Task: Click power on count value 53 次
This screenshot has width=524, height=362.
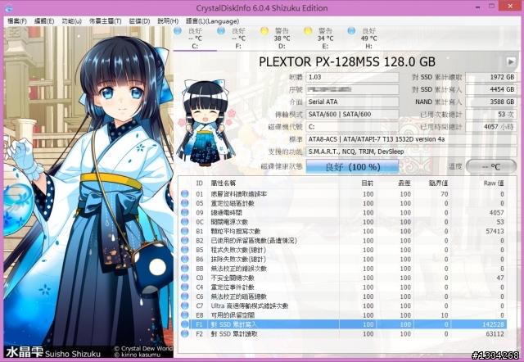Action: click(491, 115)
